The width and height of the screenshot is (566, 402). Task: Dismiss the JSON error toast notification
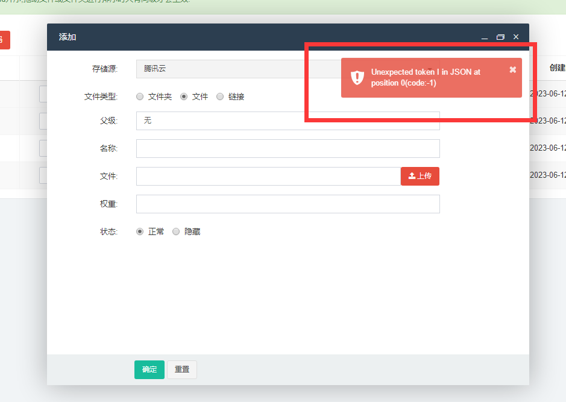512,70
